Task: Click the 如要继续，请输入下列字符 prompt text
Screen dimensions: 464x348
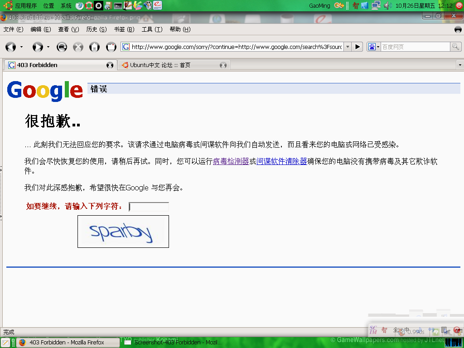Action: point(74,206)
